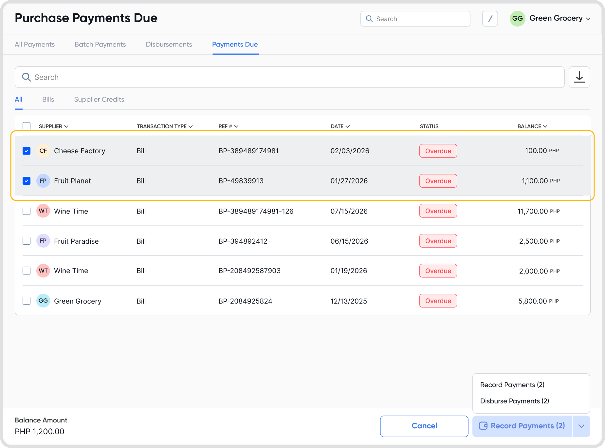Filter by the Supplier Credits tab
The height and width of the screenshot is (448, 605).
pos(99,100)
